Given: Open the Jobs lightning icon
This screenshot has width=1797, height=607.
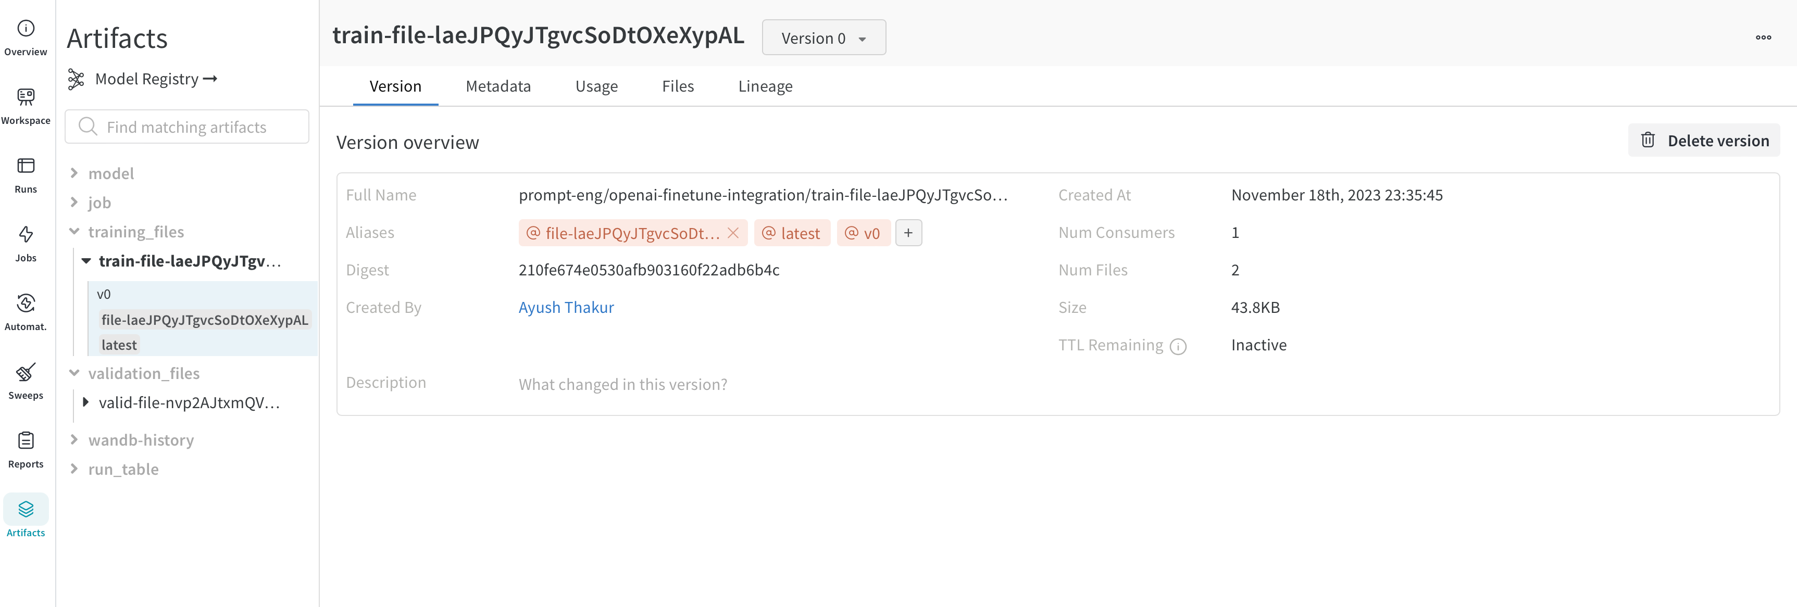Looking at the screenshot, I should [26, 235].
